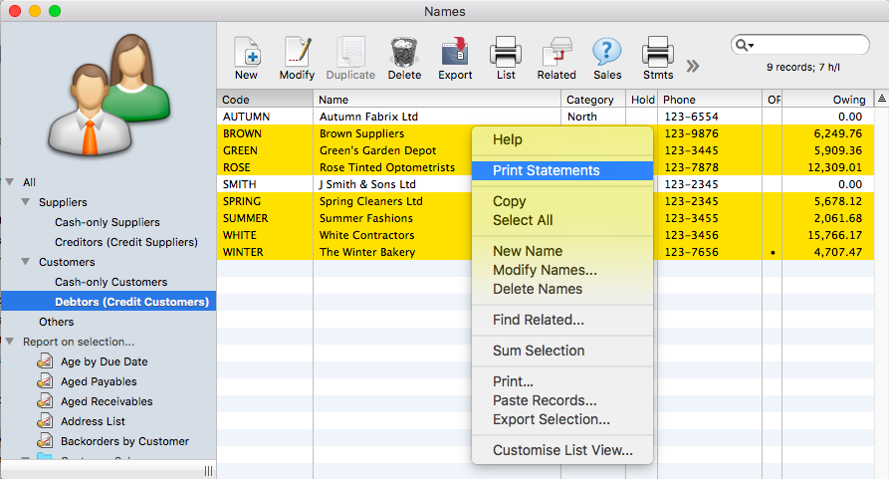Click the New name toolbar icon
The width and height of the screenshot is (889, 479).
[x=246, y=52]
